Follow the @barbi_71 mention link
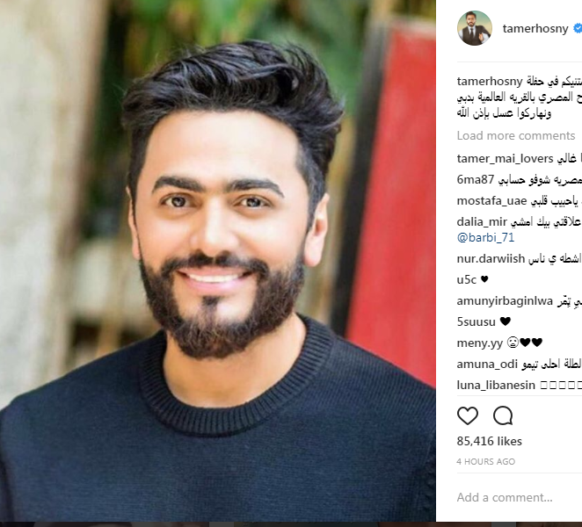The height and width of the screenshot is (527, 582). pos(485,237)
